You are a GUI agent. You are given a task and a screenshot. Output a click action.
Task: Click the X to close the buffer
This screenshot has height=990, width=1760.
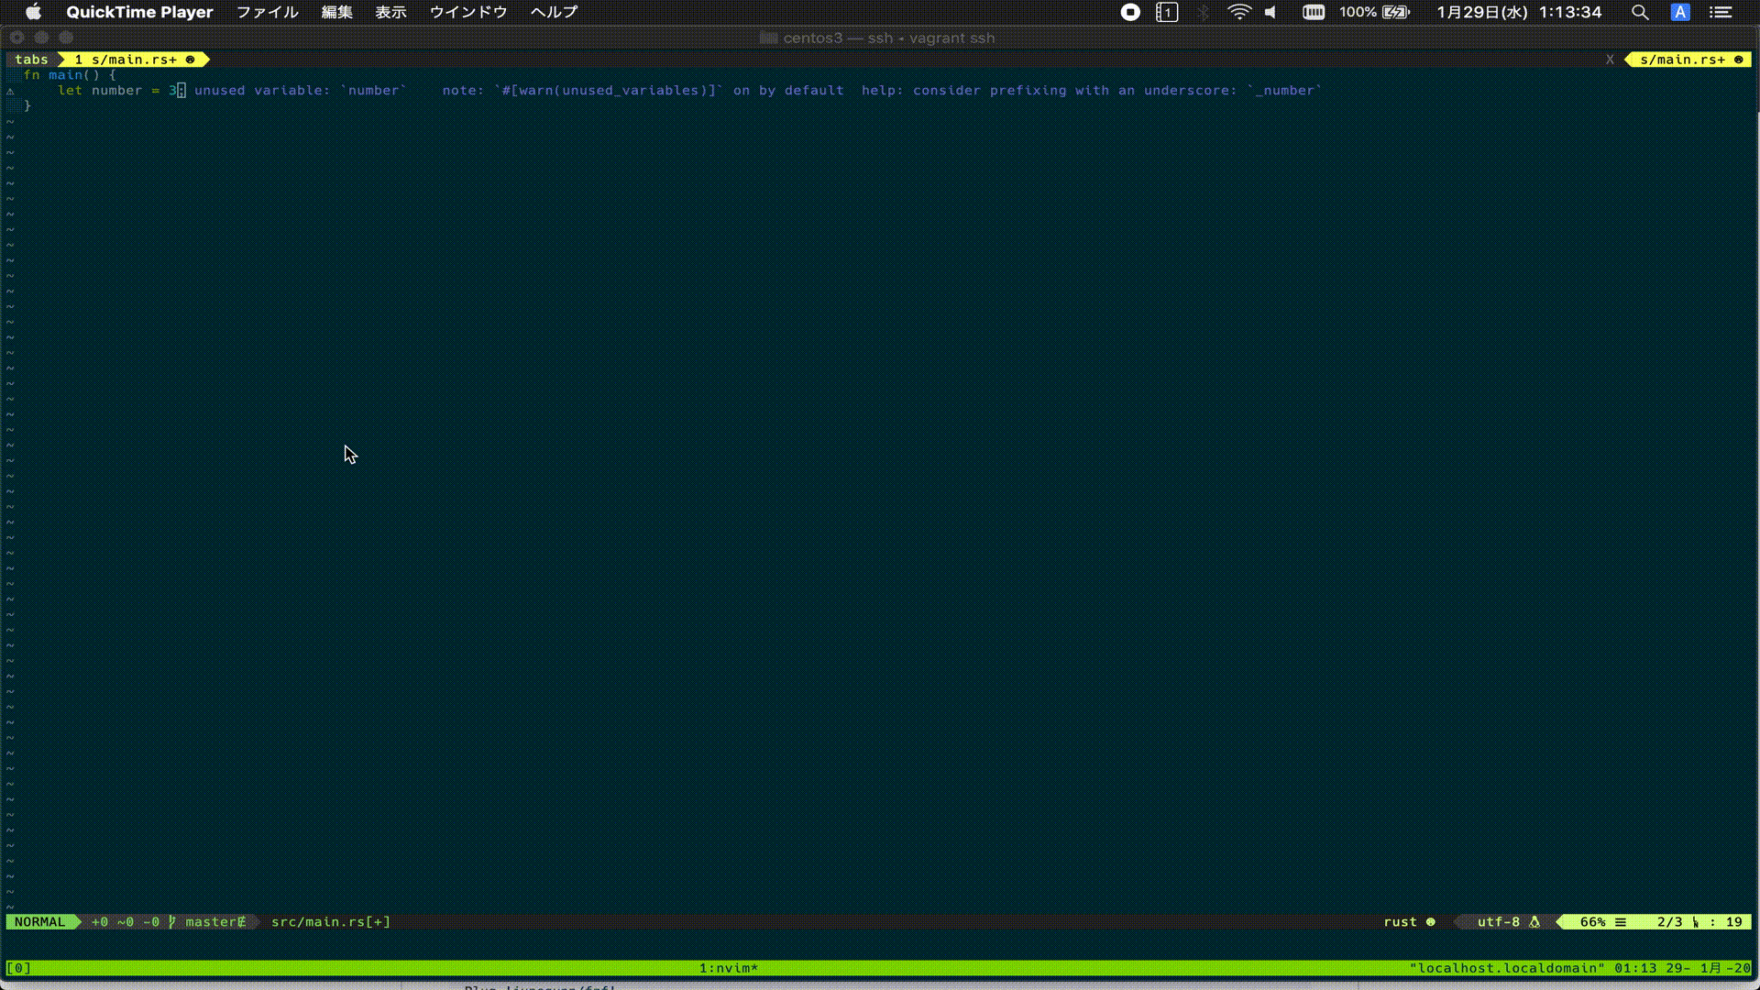(x=1611, y=60)
